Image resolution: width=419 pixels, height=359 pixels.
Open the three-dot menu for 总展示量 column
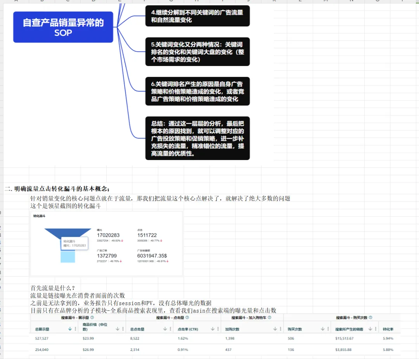pyautogui.click(x=75, y=329)
